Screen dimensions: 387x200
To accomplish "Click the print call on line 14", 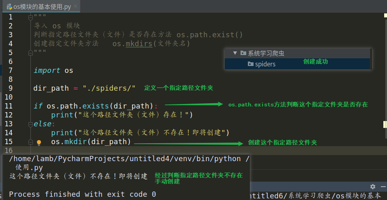I will 62,133.
